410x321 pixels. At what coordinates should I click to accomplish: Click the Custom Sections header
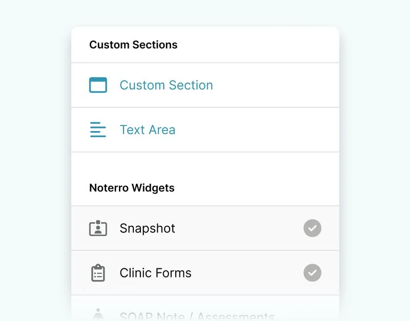point(133,45)
